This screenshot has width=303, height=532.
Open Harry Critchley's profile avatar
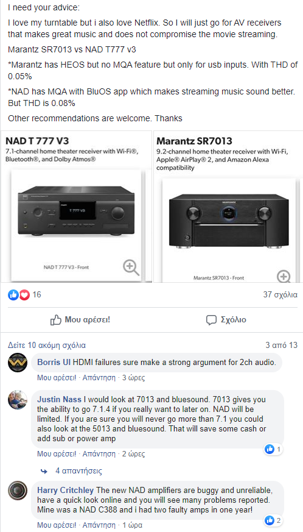click(x=17, y=491)
